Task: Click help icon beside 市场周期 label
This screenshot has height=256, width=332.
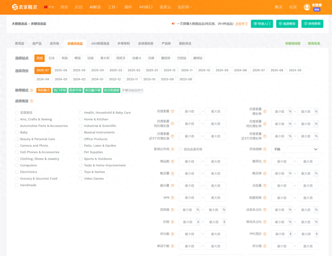Action: 264,149
